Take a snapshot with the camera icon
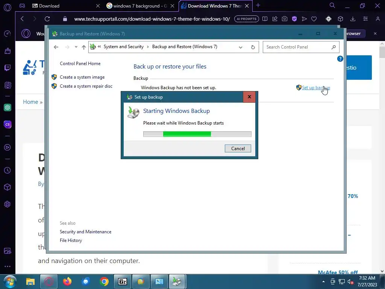The width and height of the screenshot is (385, 289). tap(285, 19)
